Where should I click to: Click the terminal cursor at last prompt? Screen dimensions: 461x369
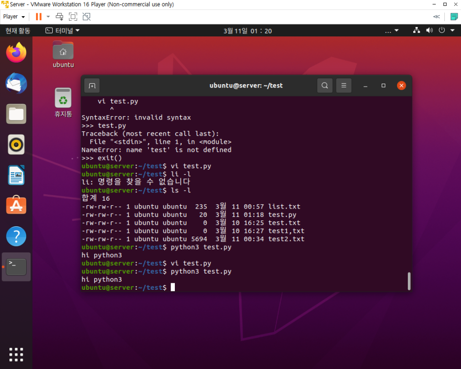[173, 287]
